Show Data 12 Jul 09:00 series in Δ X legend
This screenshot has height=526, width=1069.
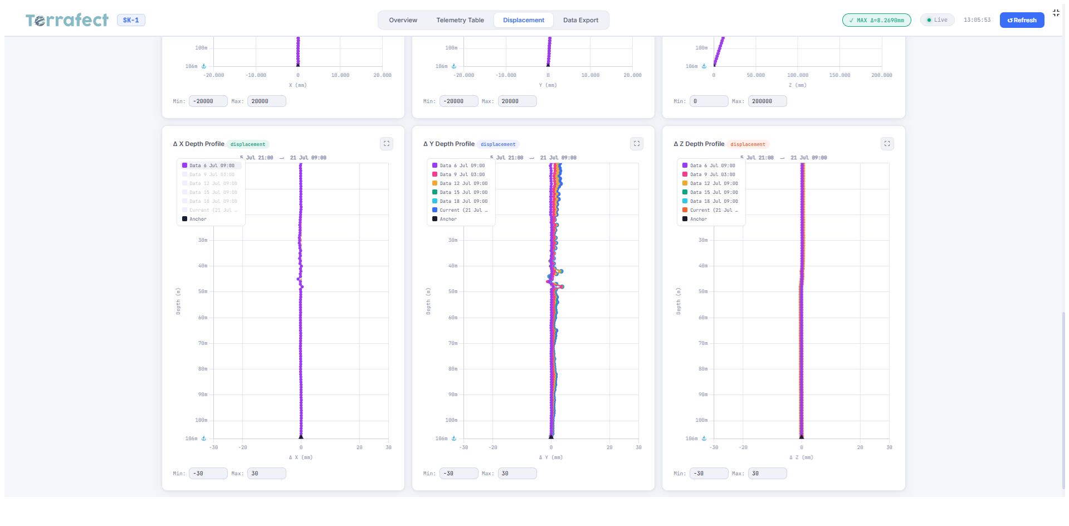[211, 183]
